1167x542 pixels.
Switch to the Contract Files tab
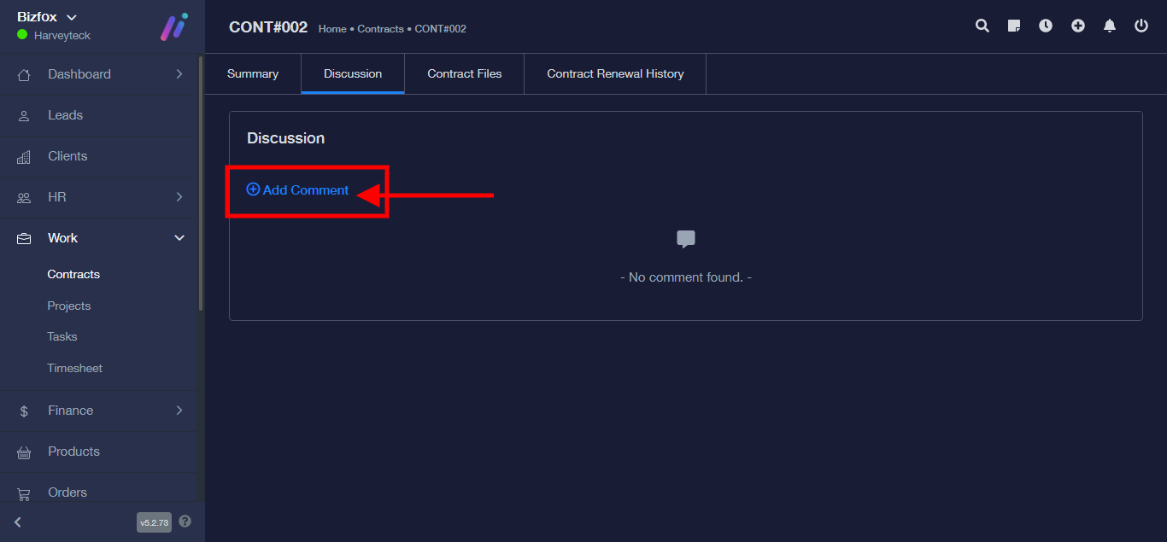pos(464,74)
